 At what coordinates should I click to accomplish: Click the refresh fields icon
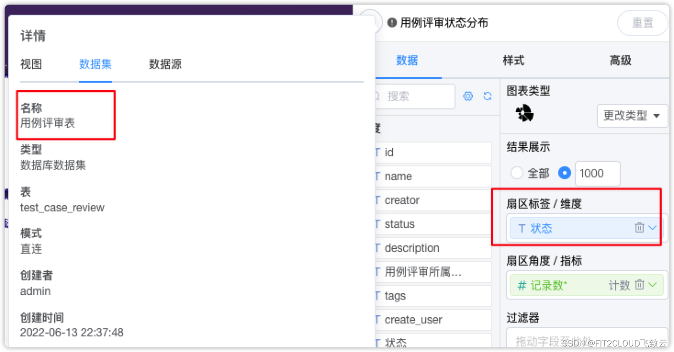[488, 96]
